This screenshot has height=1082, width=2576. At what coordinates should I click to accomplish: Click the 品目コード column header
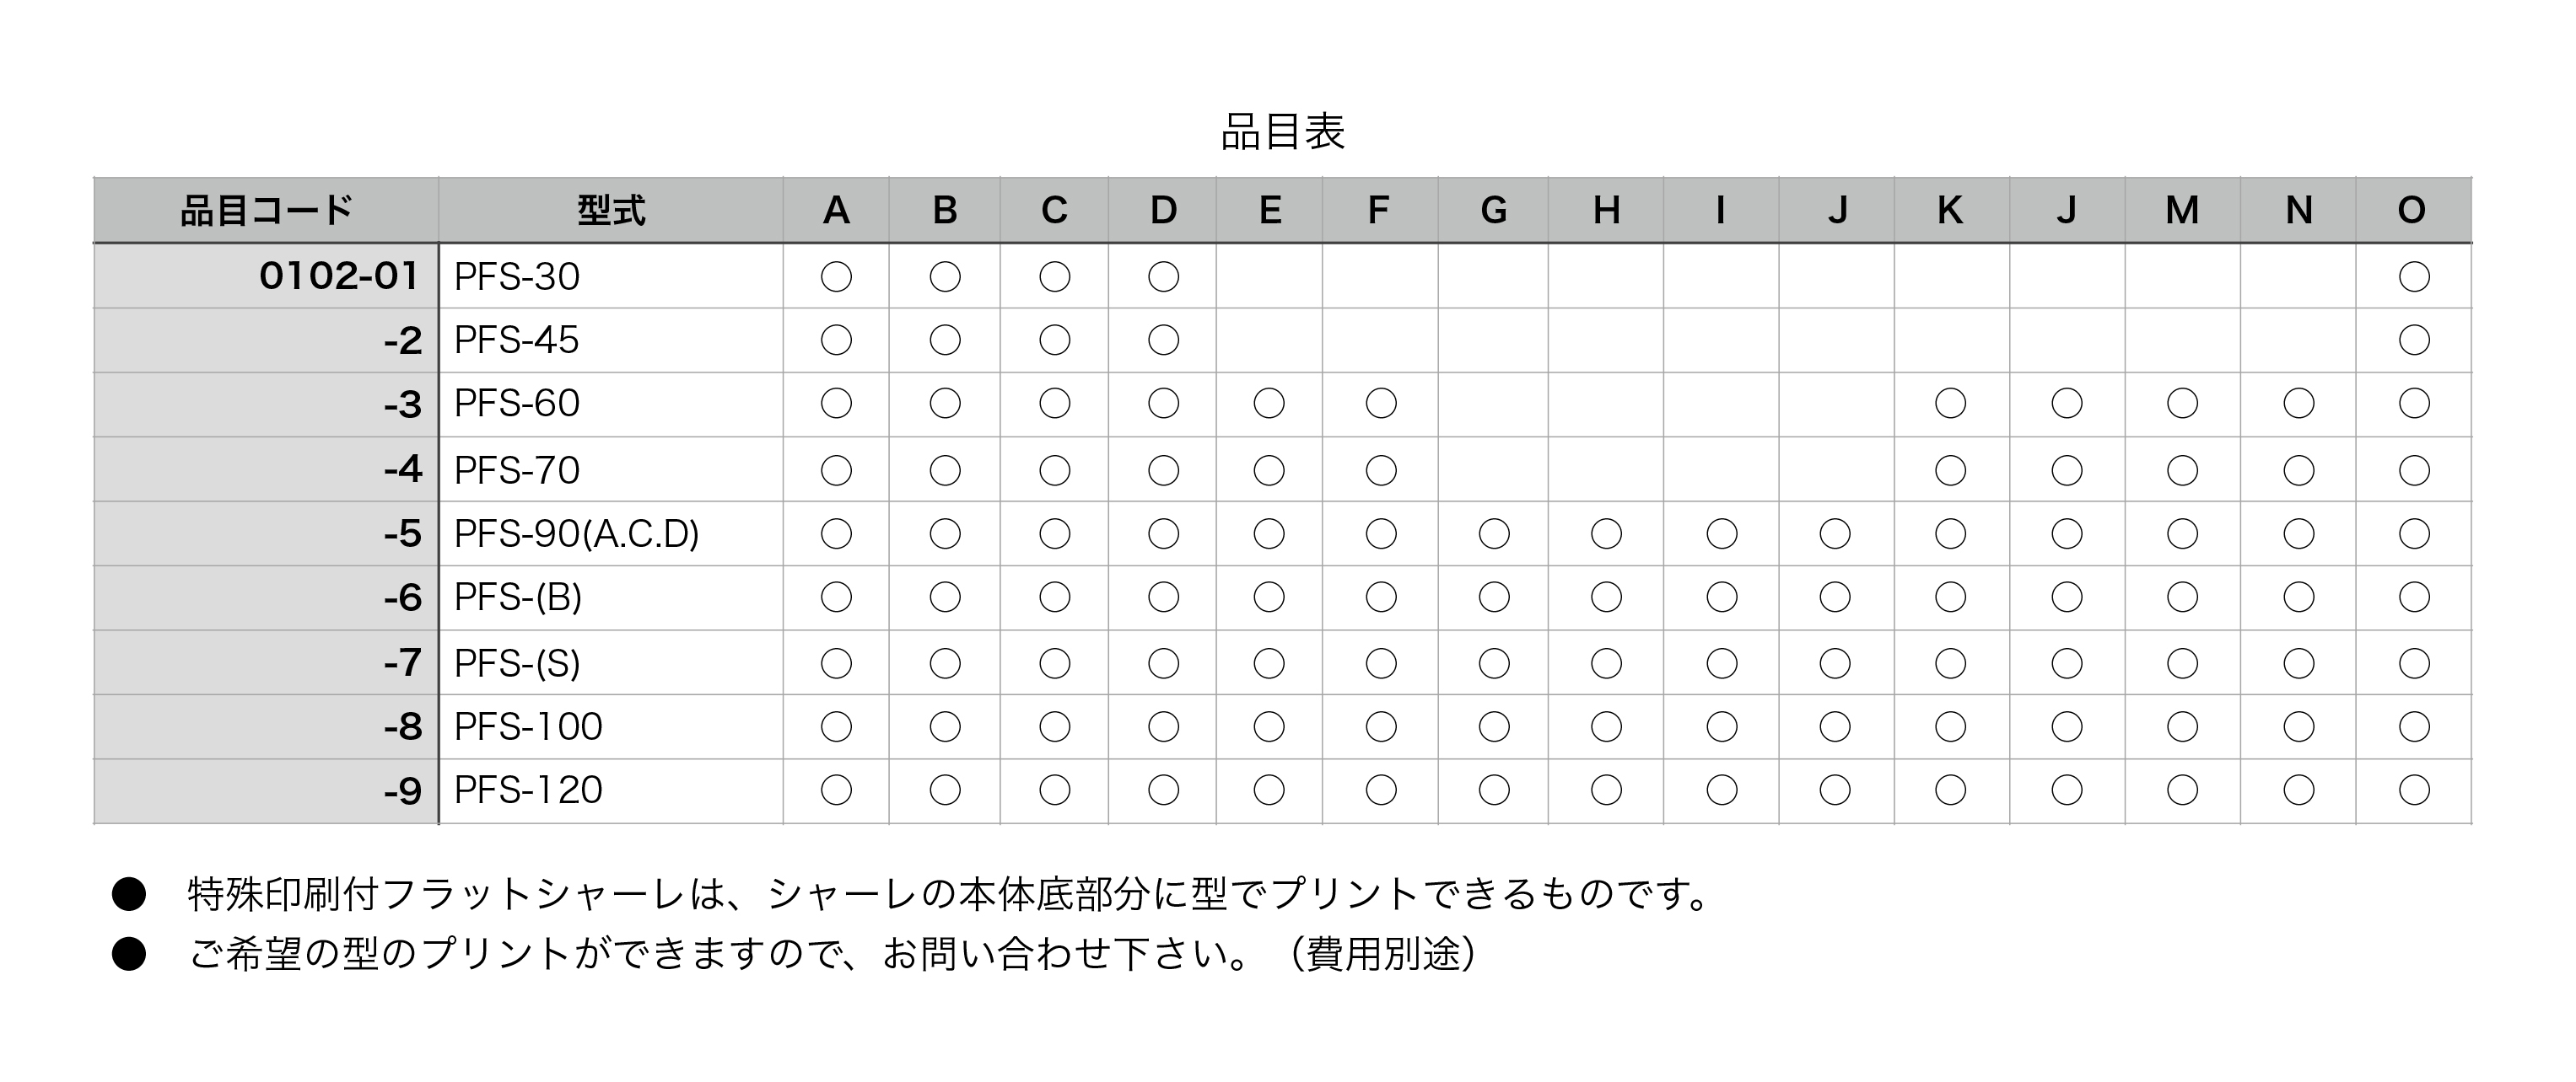(x=266, y=210)
